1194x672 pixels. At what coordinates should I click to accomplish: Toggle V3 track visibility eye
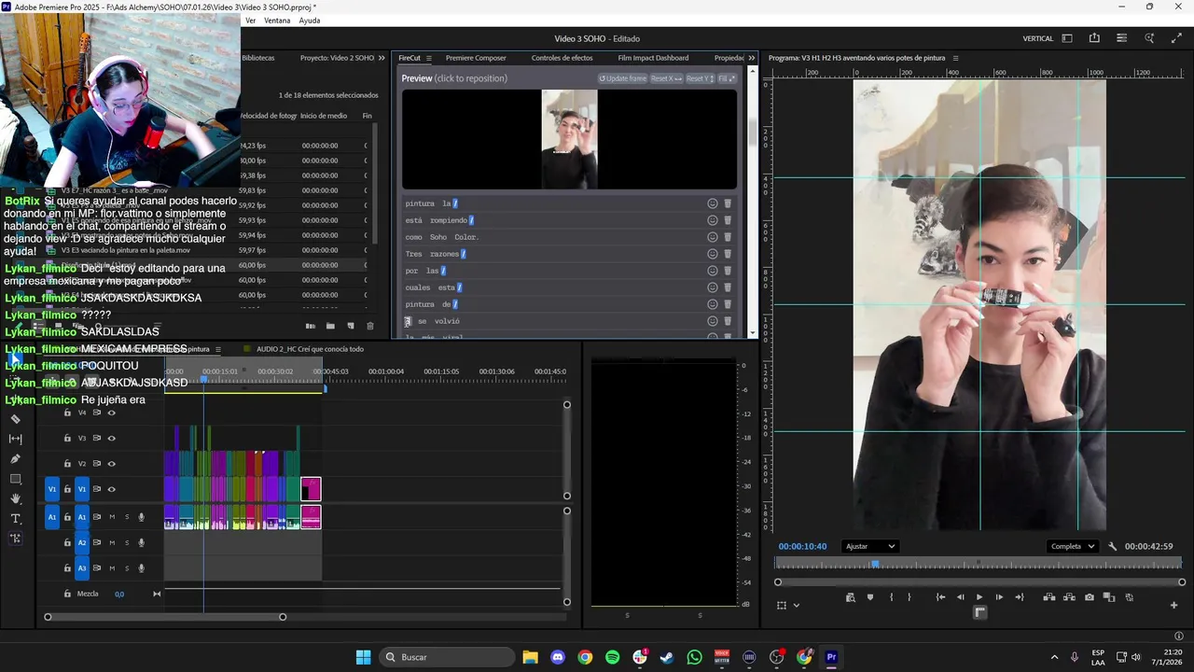tap(111, 438)
